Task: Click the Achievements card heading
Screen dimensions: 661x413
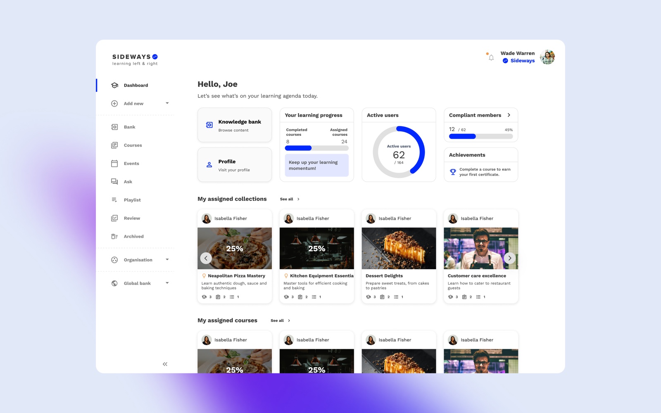Action: (x=467, y=155)
